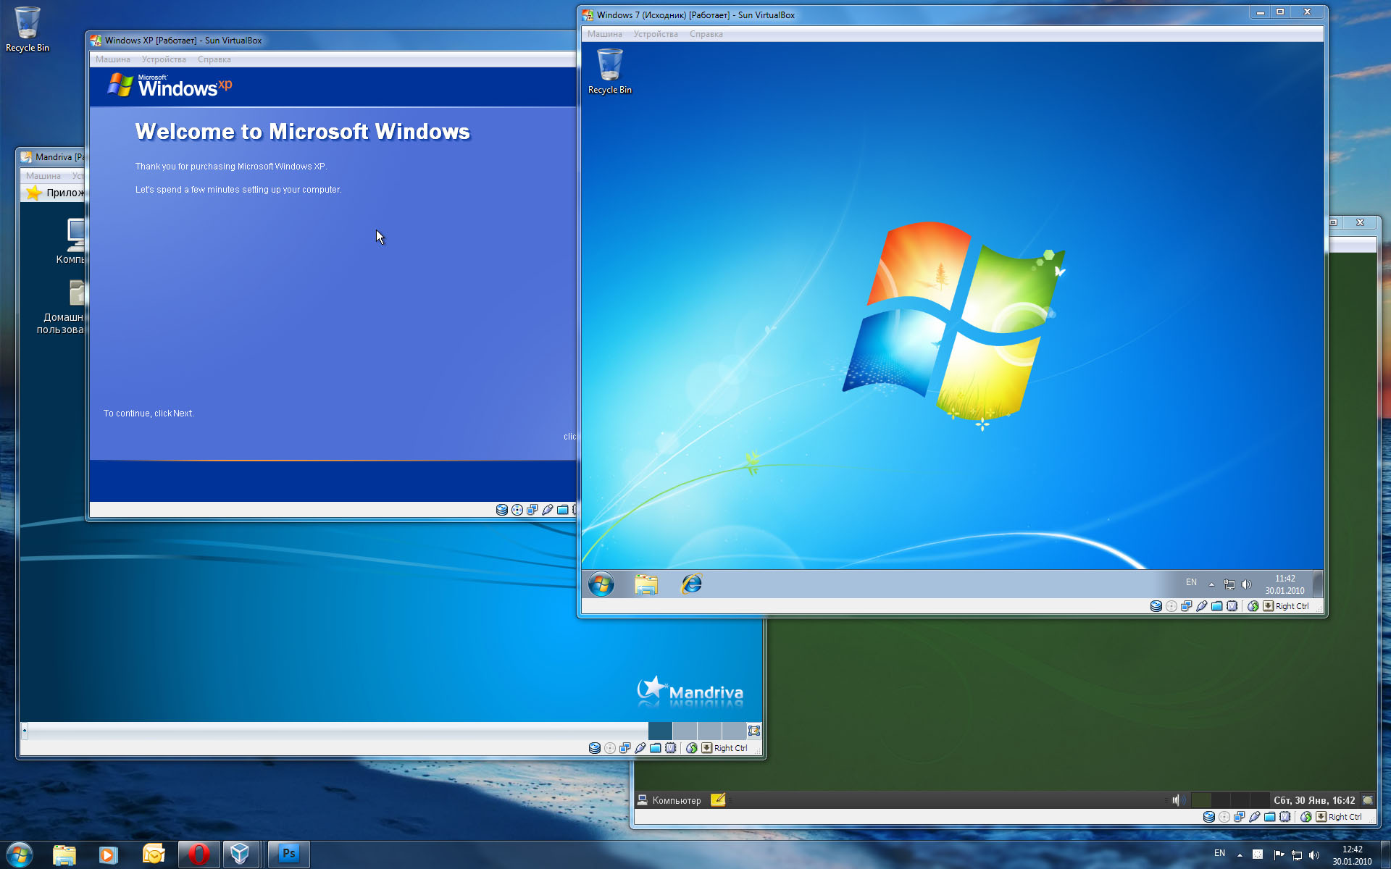Viewport: 1391px width, 869px height.
Task: Show hidden icons in host system tray
Action: pyautogui.click(x=1240, y=855)
